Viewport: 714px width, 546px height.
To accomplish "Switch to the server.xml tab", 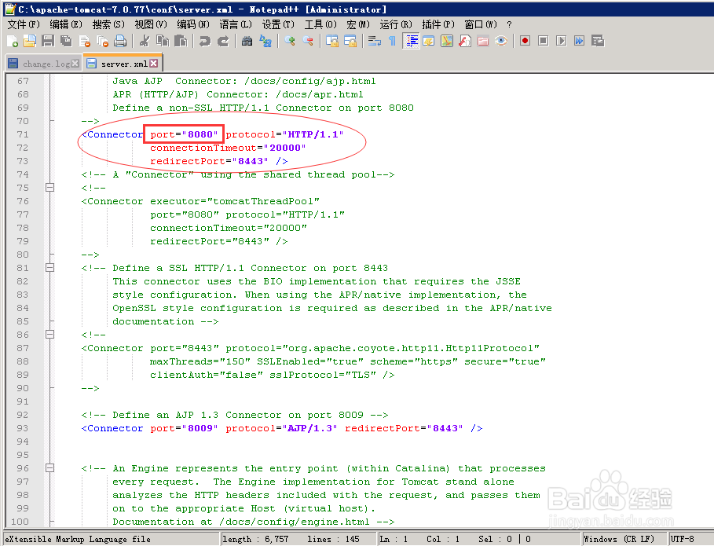I will pos(123,64).
